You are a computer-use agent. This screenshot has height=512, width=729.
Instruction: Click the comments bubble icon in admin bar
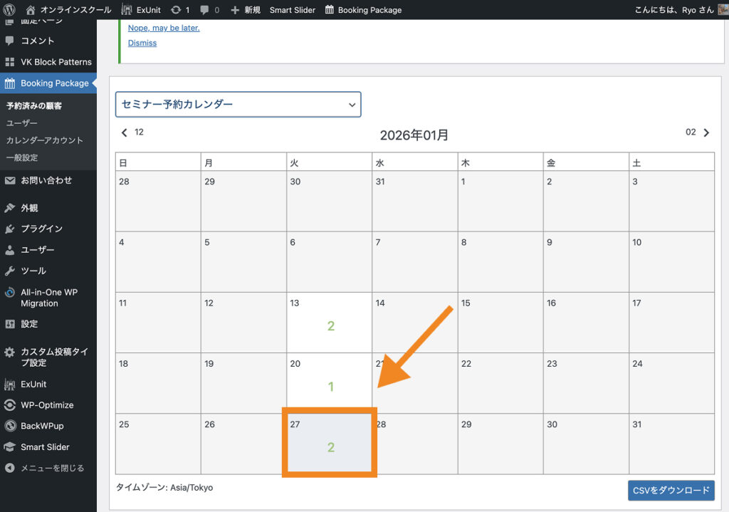pyautogui.click(x=205, y=10)
